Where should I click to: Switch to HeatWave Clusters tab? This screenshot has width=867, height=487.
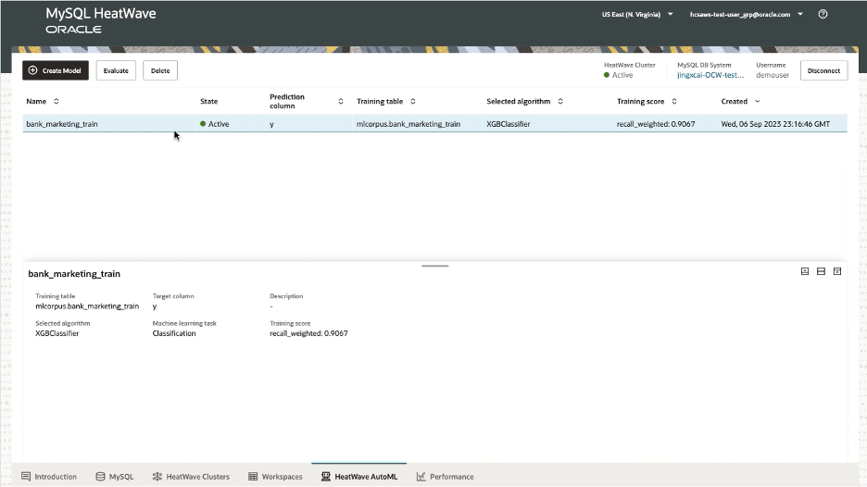pyautogui.click(x=191, y=477)
